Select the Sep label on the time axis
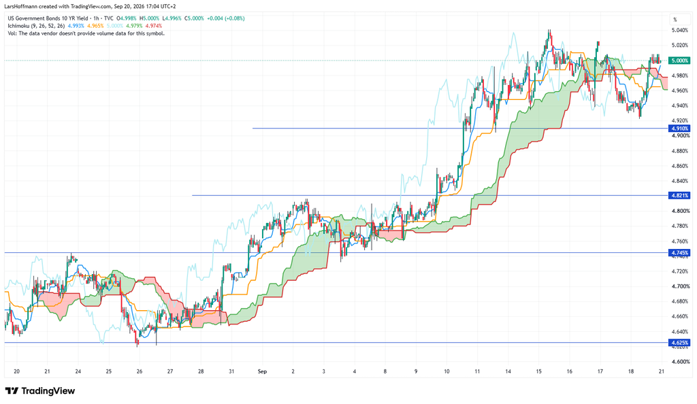Viewport: 697px width, 404px height. point(262,371)
